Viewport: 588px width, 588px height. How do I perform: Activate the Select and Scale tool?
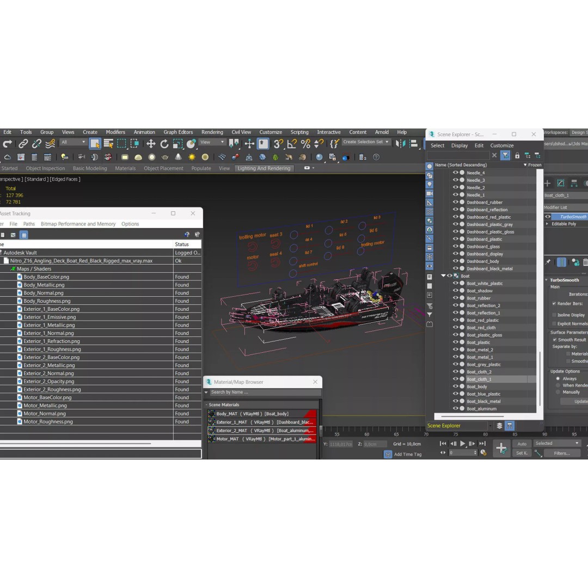[x=177, y=144]
